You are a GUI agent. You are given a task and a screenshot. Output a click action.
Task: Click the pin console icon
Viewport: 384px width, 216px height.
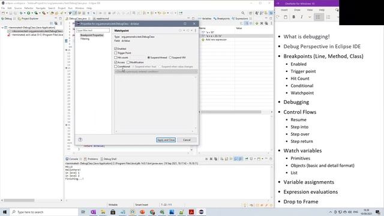click(247, 159)
